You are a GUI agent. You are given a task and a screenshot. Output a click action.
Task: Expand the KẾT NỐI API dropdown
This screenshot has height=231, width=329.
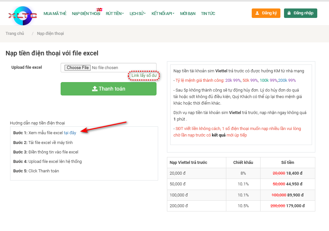[163, 14]
